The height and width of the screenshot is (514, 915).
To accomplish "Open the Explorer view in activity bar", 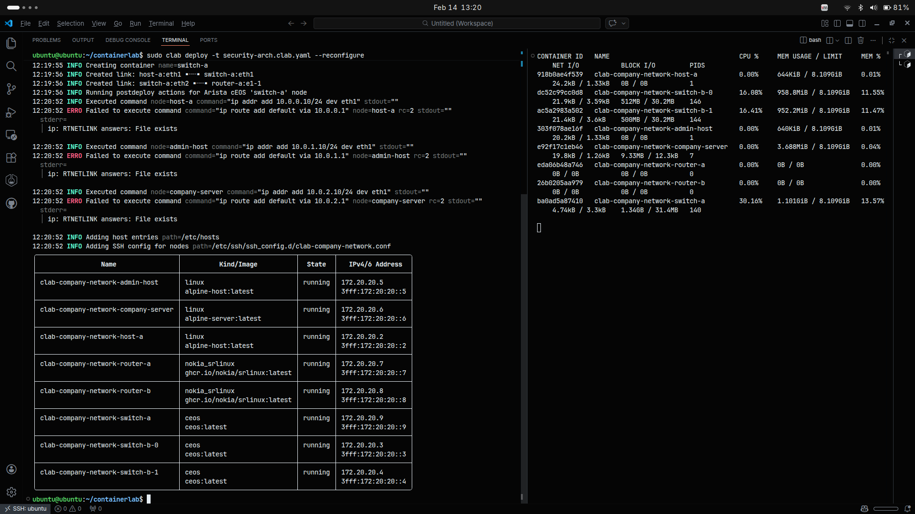I will 11,43.
